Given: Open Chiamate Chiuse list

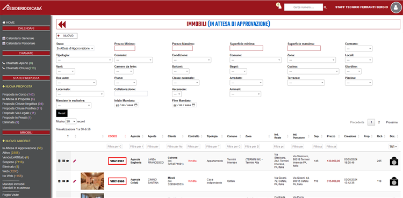Looking at the screenshot, I should click(19, 68).
